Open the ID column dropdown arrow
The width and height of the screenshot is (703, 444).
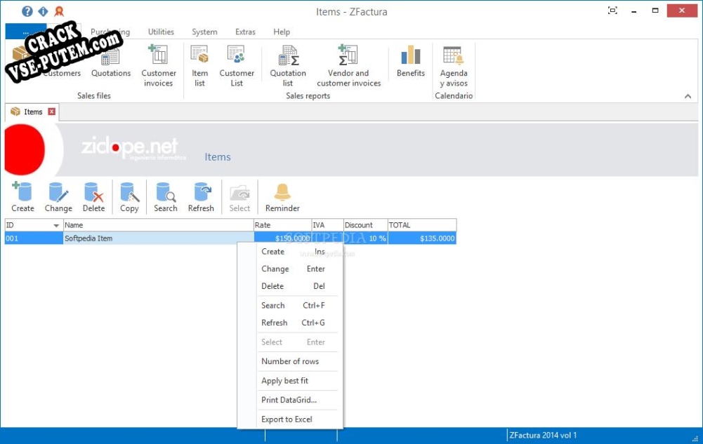[56, 226]
